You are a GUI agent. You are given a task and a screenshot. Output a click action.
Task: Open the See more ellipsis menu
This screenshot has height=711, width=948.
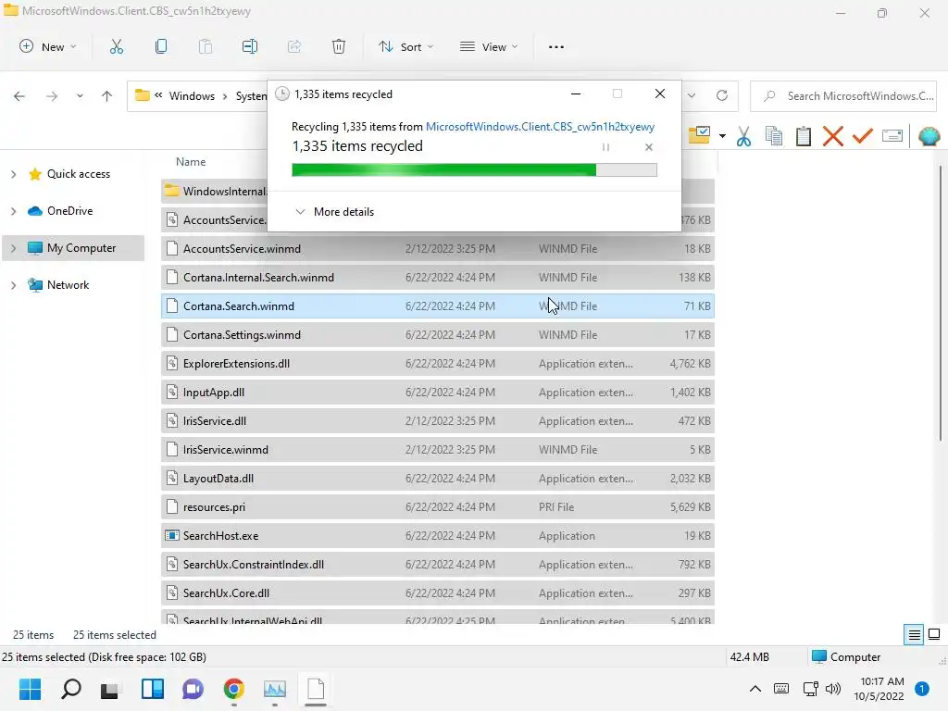556,46
